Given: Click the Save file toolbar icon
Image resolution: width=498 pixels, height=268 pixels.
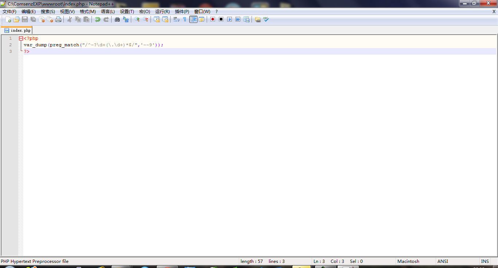Looking at the screenshot, I should pos(25,19).
